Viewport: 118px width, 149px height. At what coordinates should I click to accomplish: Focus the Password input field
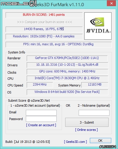[x=41, y=119]
